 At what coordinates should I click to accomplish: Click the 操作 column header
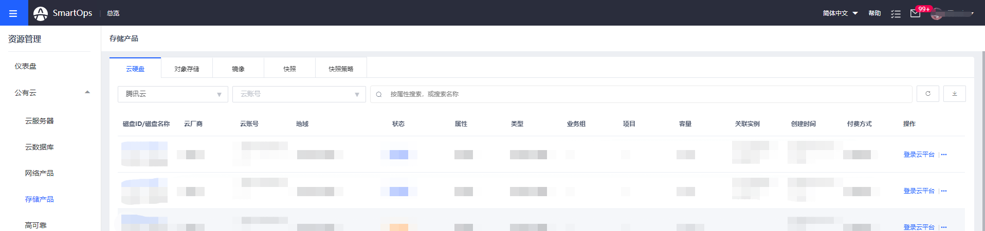[909, 124]
